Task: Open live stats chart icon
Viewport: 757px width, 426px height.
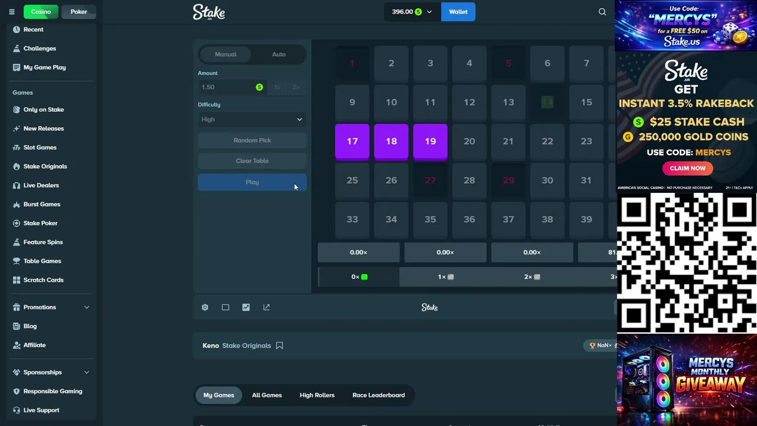Action: tap(246, 308)
